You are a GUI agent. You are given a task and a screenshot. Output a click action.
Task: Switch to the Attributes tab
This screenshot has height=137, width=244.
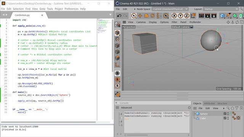point(209,103)
